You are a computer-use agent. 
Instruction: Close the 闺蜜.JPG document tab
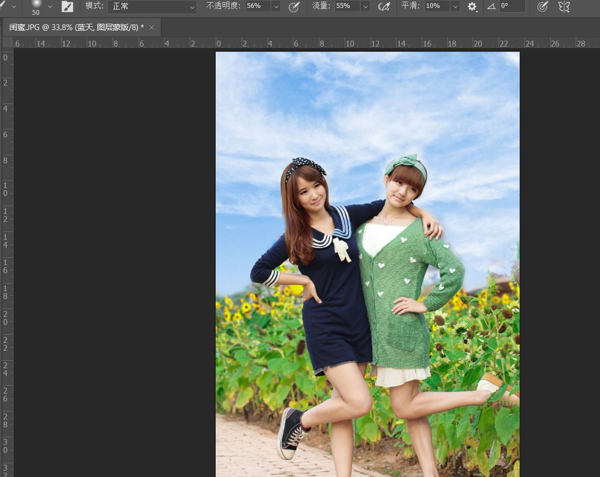tap(152, 27)
